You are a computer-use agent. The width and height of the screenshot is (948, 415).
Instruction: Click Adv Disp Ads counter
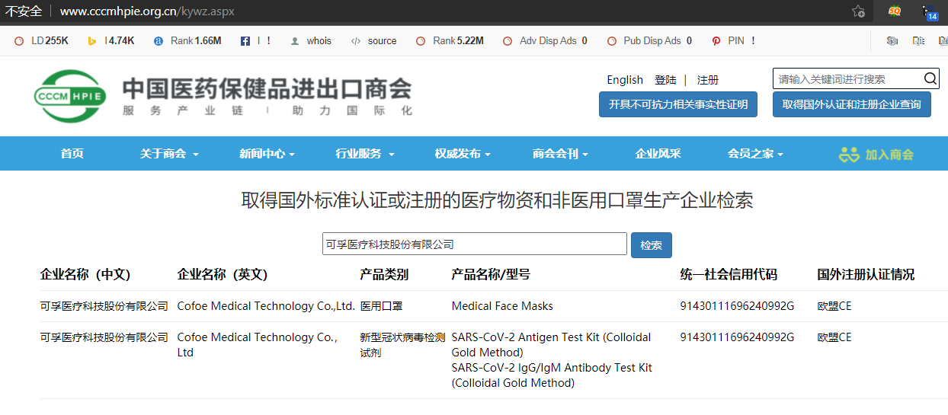(x=545, y=41)
